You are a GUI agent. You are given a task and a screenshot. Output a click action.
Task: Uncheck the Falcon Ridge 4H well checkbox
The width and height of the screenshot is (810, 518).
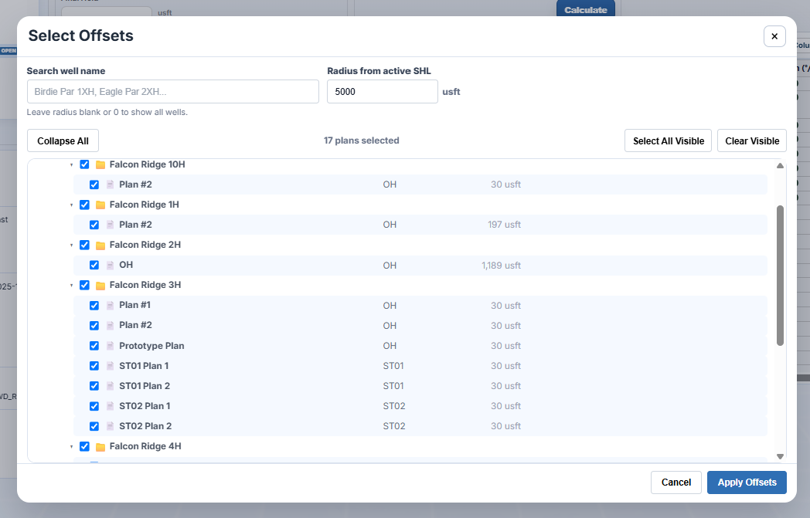(84, 446)
